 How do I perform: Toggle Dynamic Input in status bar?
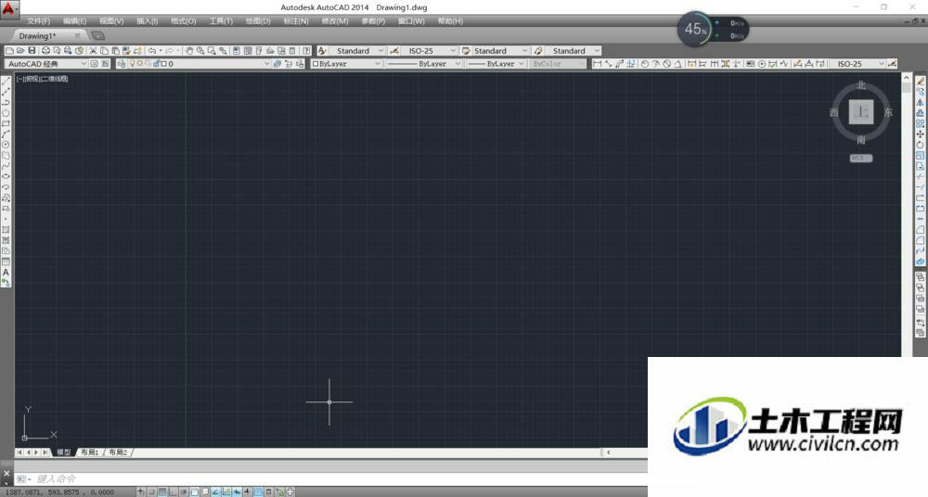tap(237, 491)
